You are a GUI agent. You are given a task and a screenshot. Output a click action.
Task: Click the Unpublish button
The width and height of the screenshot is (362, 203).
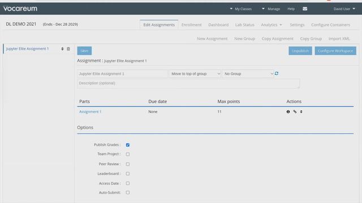coord(300,51)
